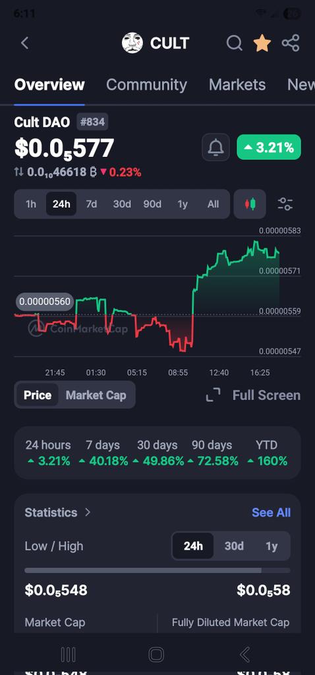Toggle chart to Market Cap view
This screenshot has height=675, width=315.
pyautogui.click(x=96, y=396)
